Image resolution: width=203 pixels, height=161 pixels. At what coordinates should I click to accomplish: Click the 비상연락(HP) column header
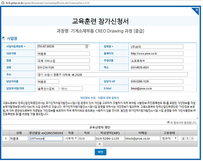pos(110,133)
